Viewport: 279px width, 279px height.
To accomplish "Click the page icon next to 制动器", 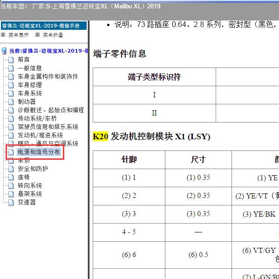I will coord(11,102).
